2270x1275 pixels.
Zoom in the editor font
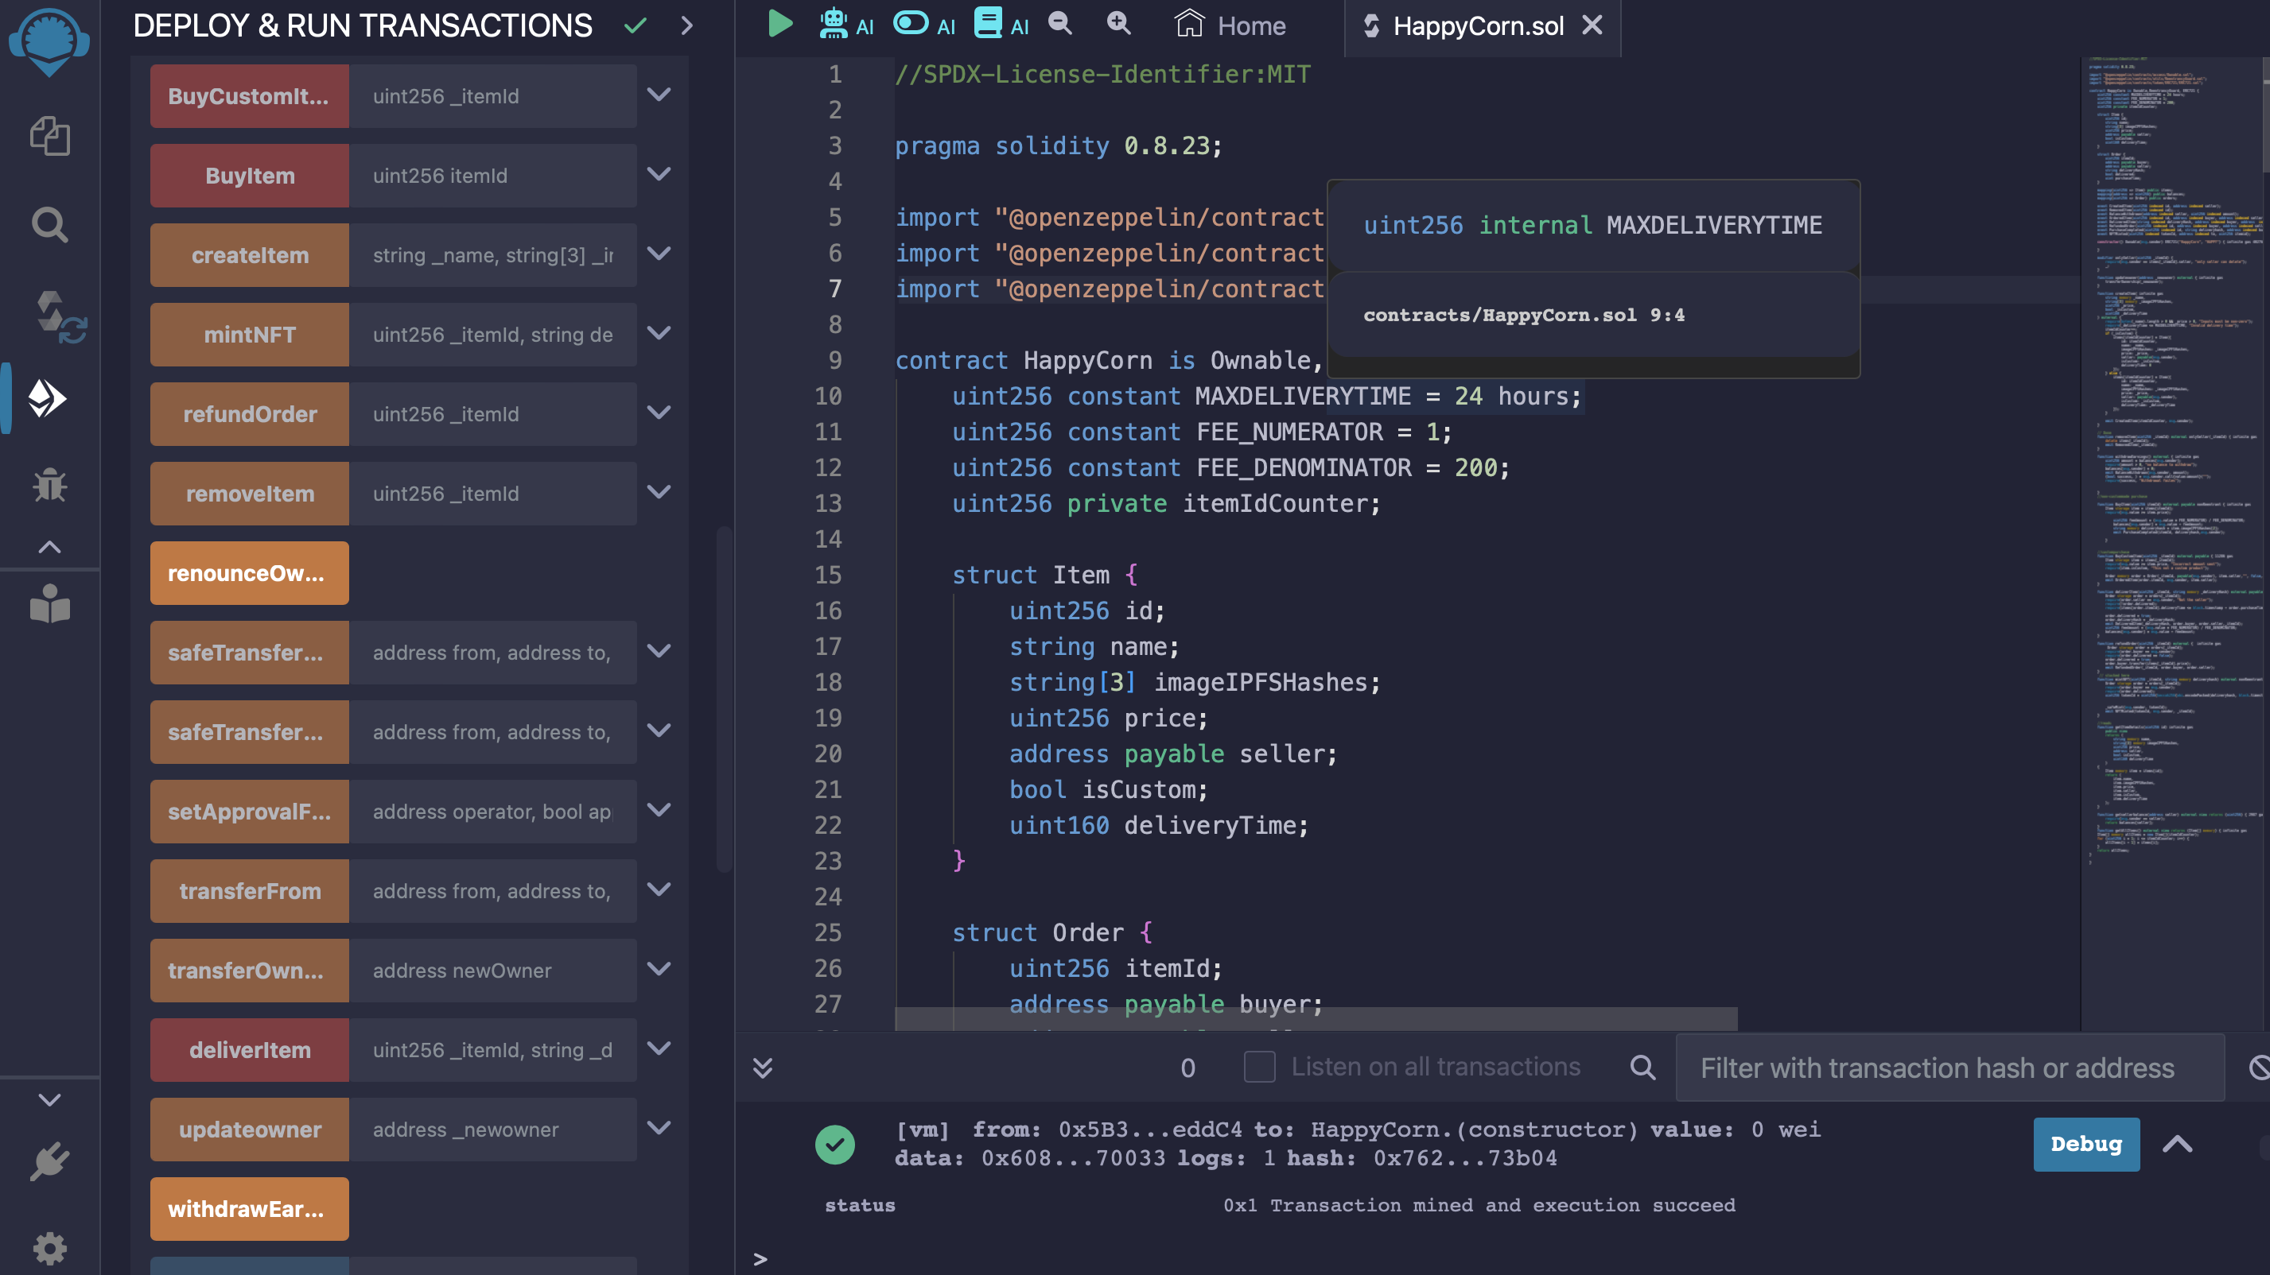(1118, 24)
